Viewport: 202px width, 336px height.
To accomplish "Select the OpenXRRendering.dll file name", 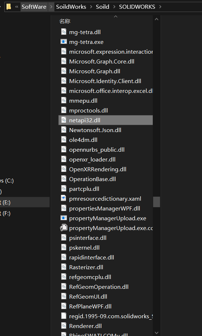I will (x=98, y=169).
